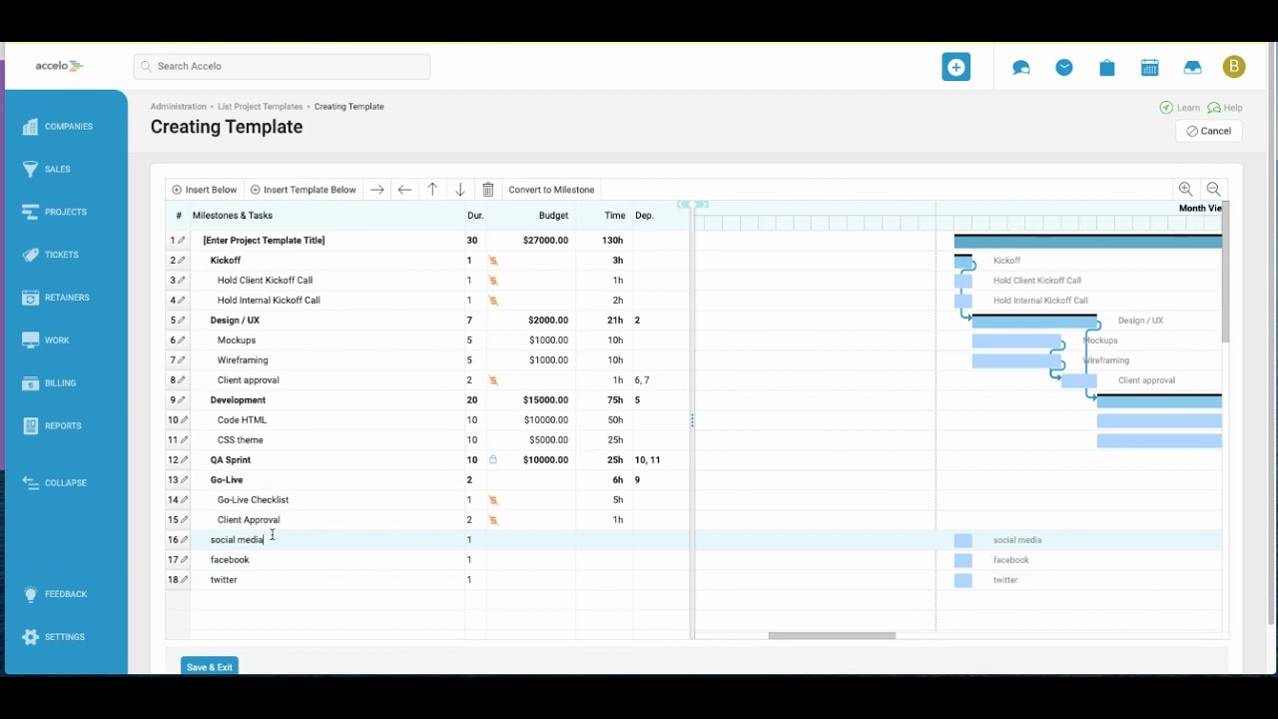Click the Insert Below button
Image resolution: width=1278 pixels, height=719 pixels.
(205, 190)
